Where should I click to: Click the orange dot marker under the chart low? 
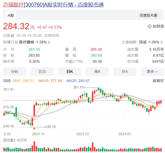point(34,128)
